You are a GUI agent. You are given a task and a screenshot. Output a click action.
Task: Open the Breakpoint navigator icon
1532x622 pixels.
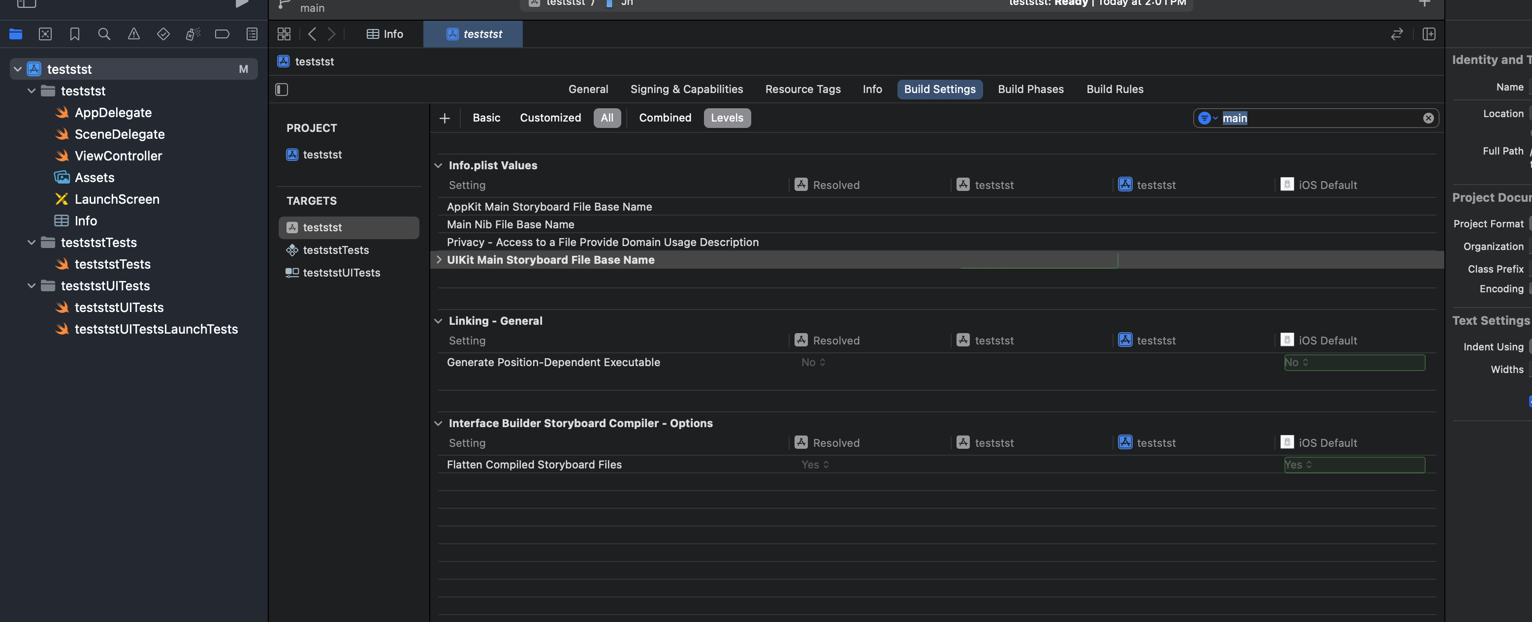click(x=222, y=34)
